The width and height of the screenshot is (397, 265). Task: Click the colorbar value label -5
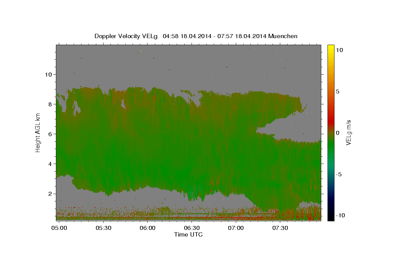[339, 174]
